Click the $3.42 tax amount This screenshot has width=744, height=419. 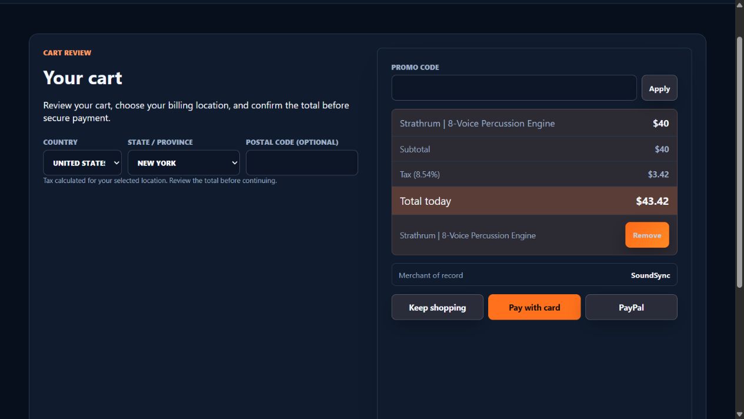[x=658, y=175]
